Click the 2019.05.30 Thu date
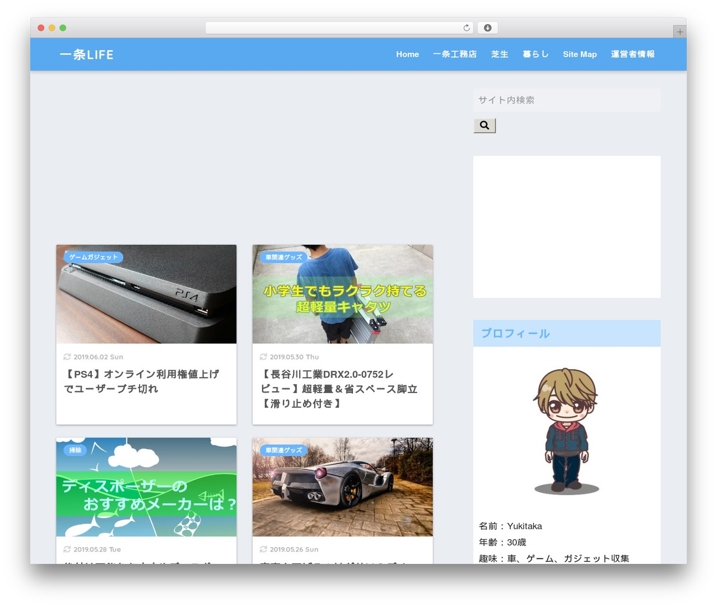717x607 pixels. (294, 357)
